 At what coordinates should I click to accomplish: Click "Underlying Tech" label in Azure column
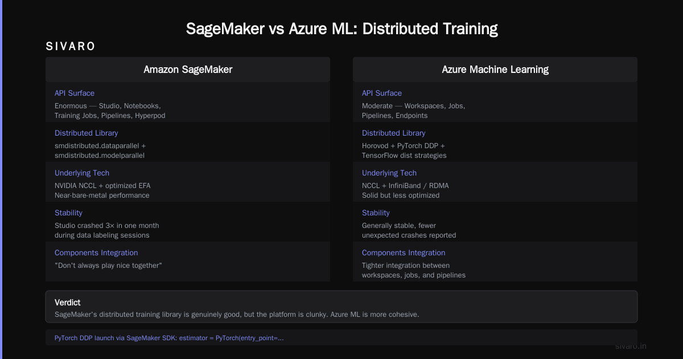pos(389,173)
